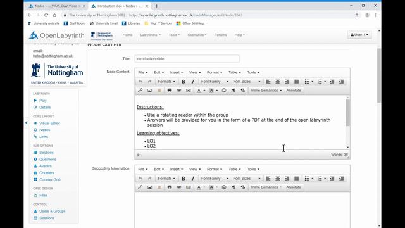The height and width of the screenshot is (228, 405).
Task: Insert an image in Supporting Information editor
Action: pyautogui.click(x=149, y=187)
